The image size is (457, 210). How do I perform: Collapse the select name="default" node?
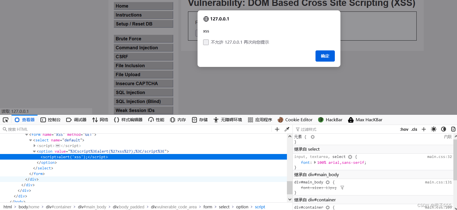point(31,140)
